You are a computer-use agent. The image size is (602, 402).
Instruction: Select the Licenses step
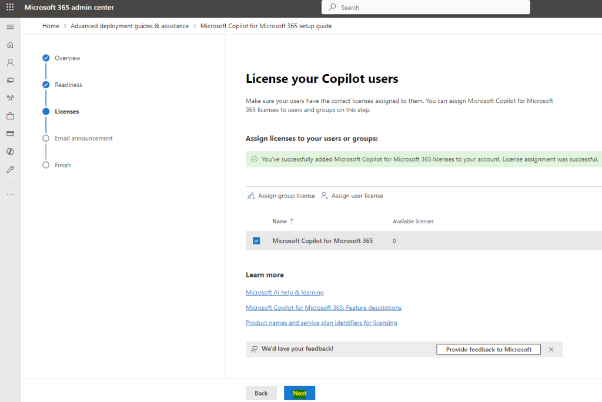[x=67, y=111]
